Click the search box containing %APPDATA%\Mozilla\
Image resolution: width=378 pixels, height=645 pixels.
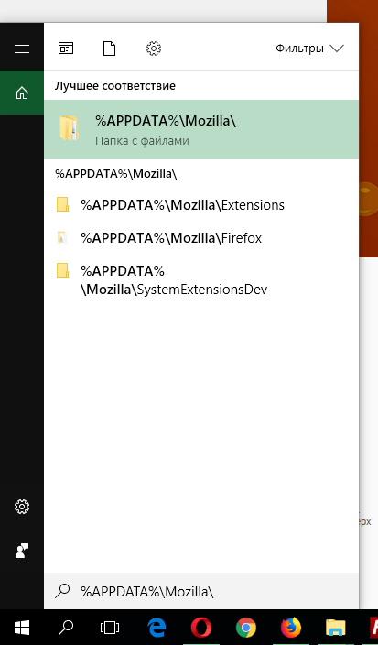coord(201,591)
